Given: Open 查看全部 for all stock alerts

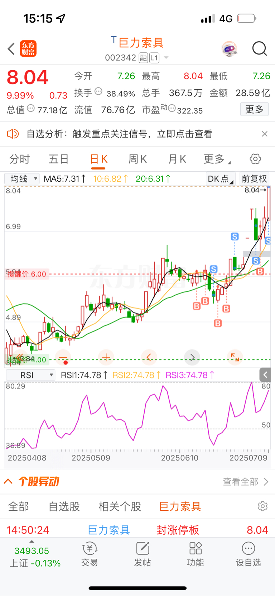Looking at the screenshot, I should pos(246,482).
